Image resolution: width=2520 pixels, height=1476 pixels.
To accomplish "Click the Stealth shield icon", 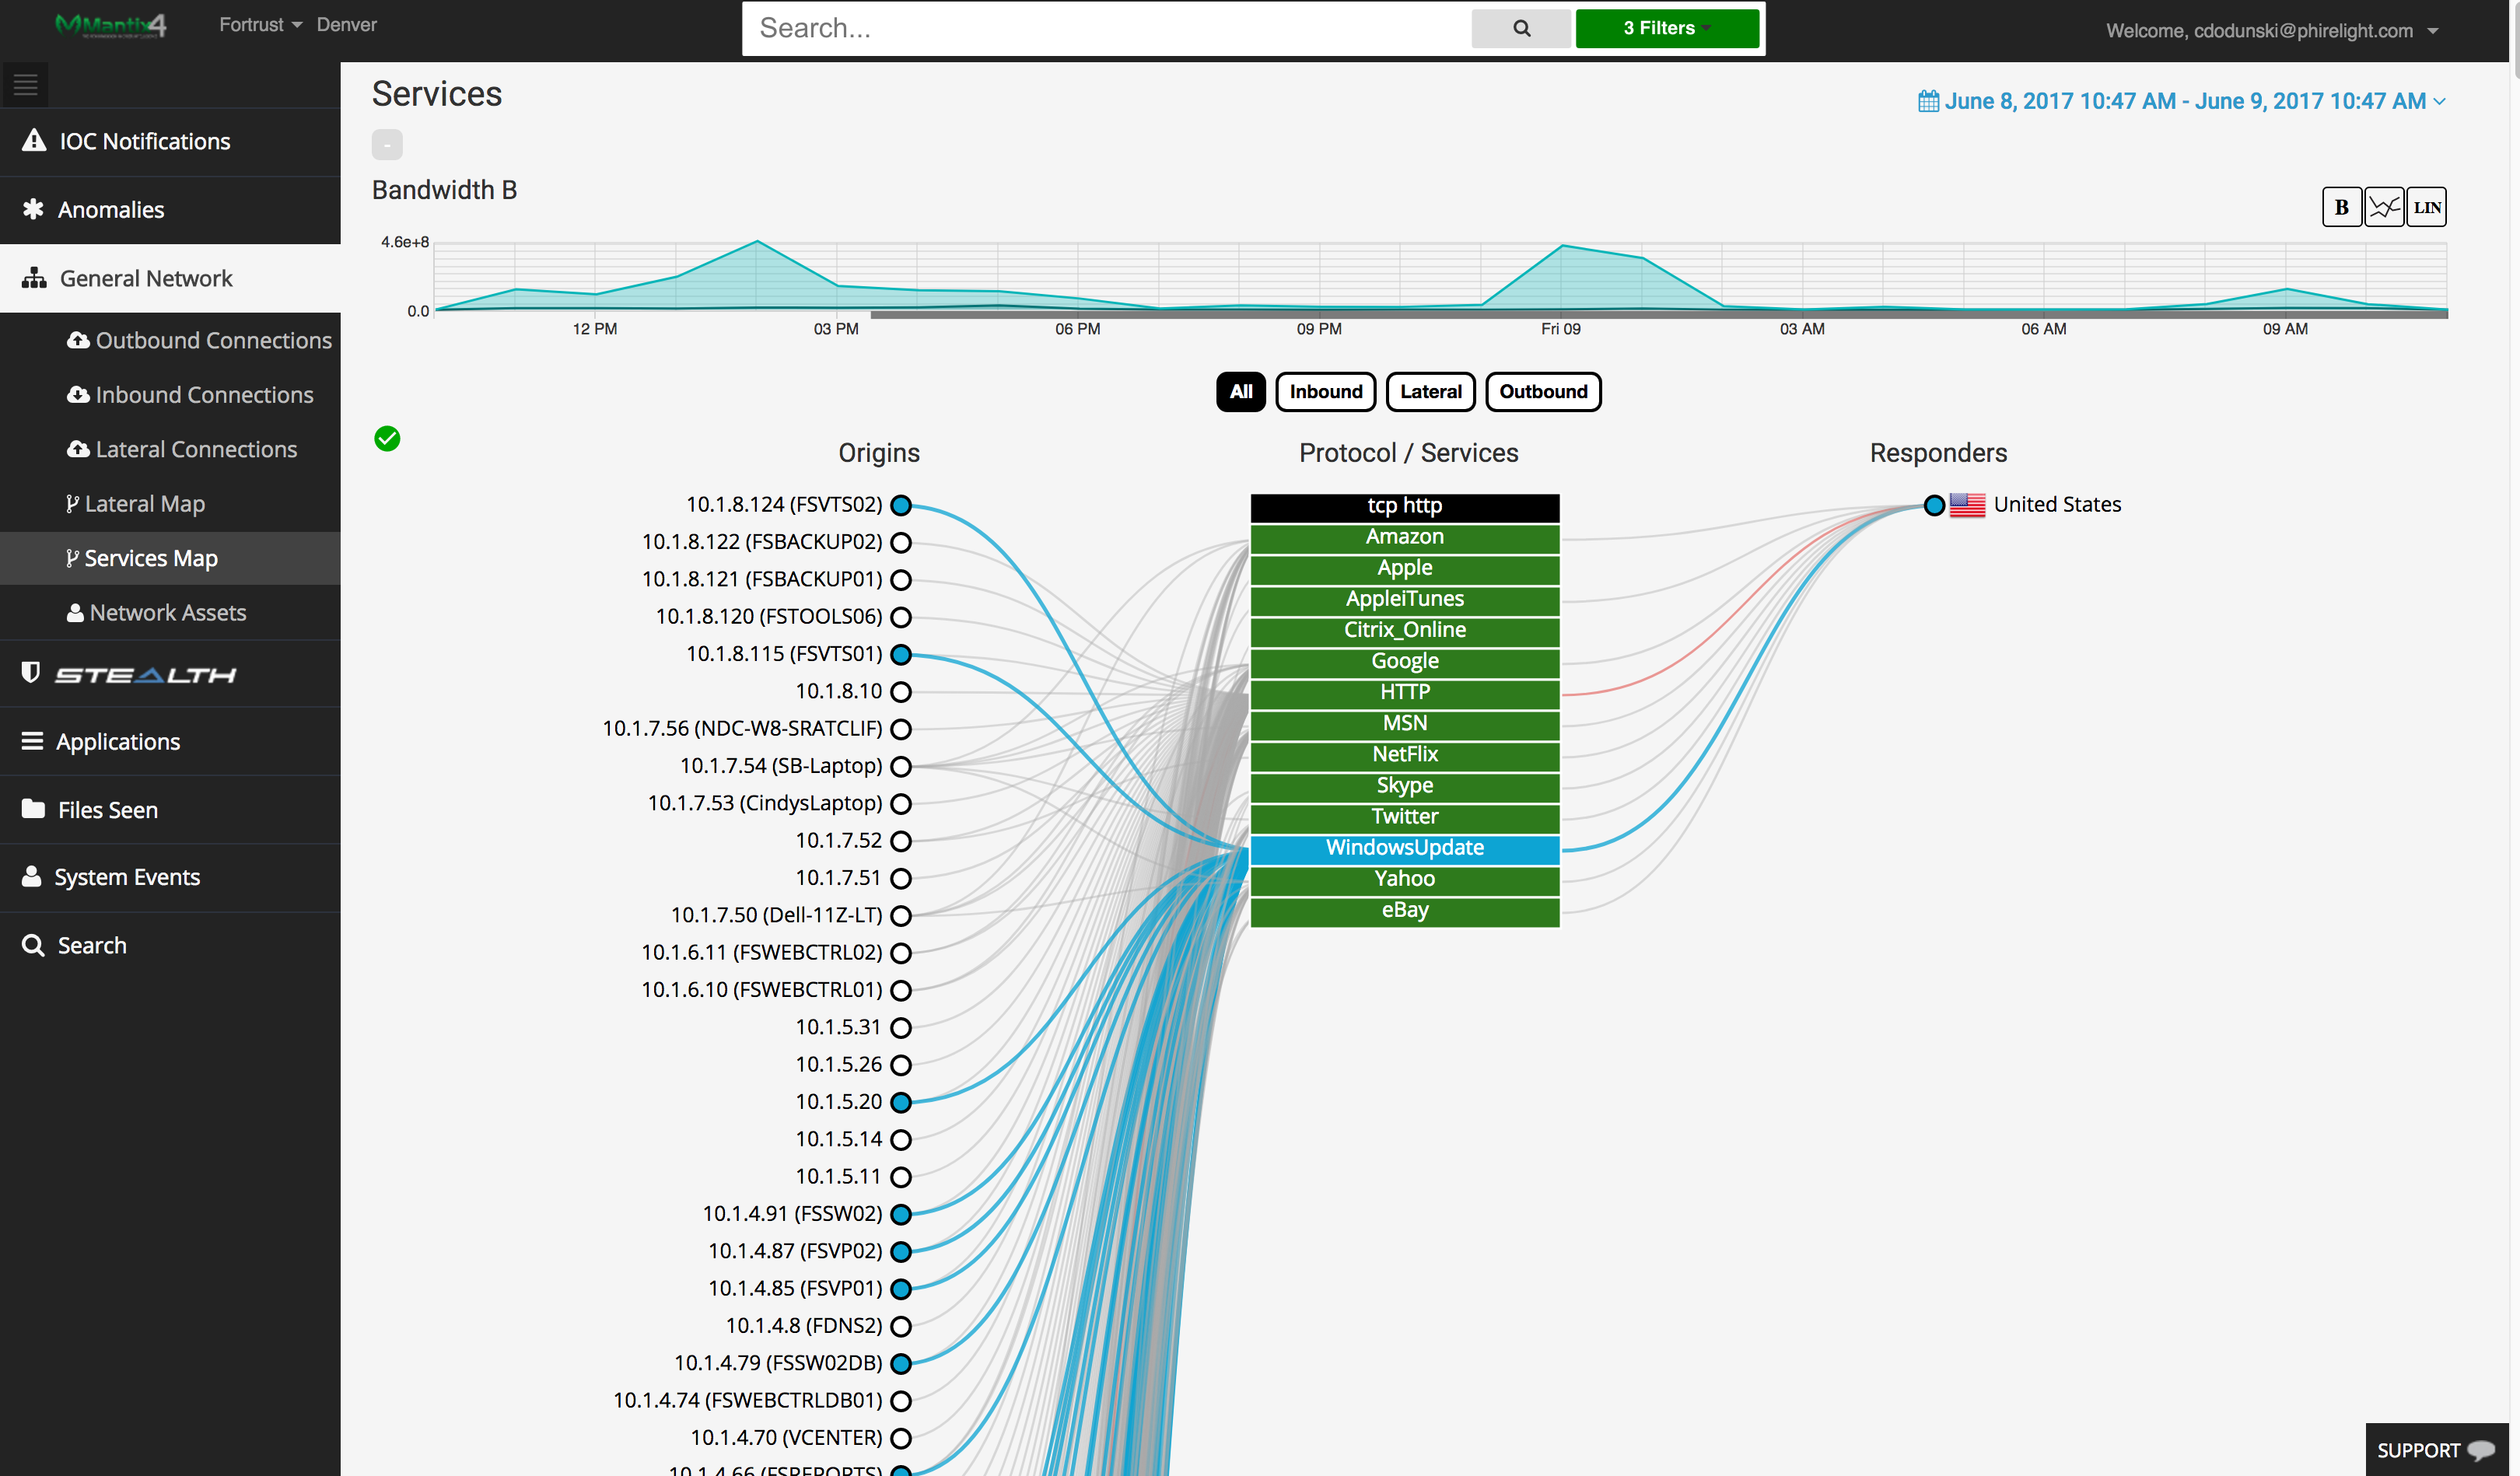I will (31, 673).
